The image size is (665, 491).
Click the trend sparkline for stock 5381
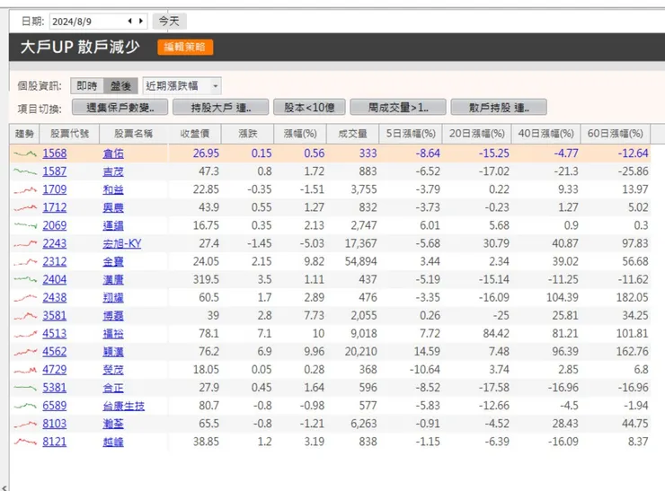pyautogui.click(x=25, y=388)
